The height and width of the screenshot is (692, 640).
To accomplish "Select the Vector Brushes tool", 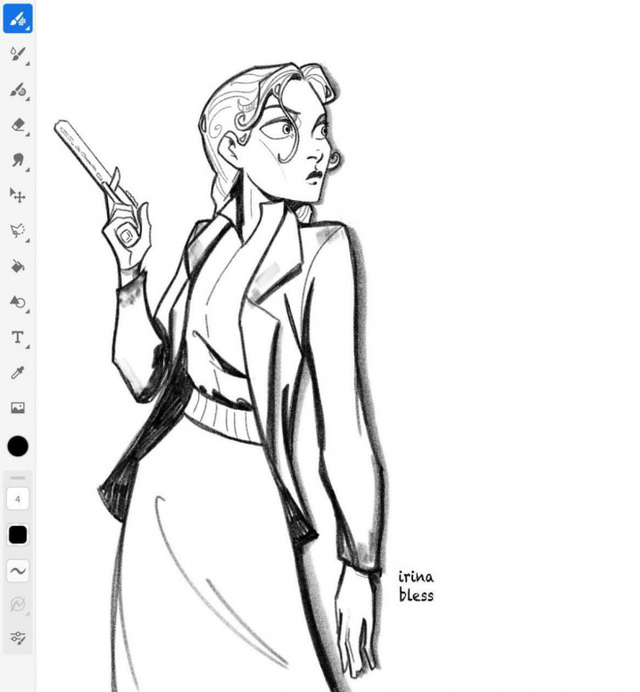I will coord(18,90).
